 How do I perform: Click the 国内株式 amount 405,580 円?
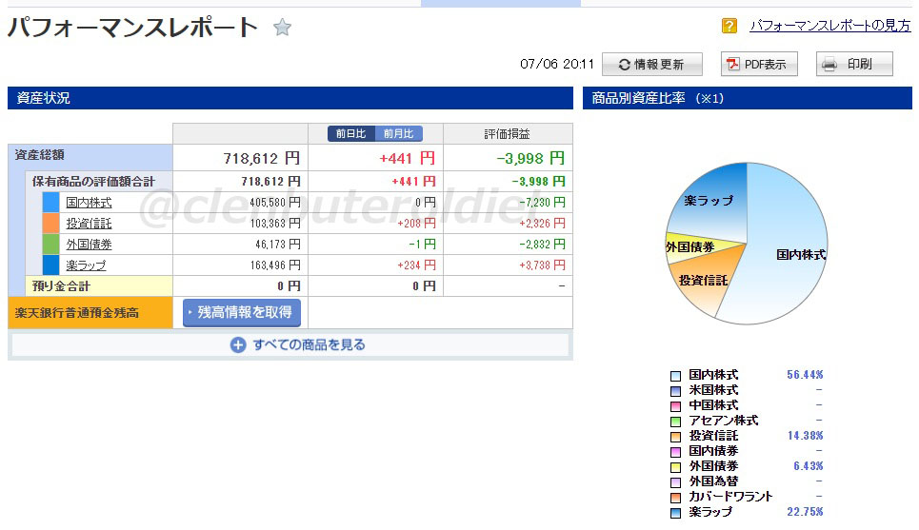click(x=275, y=203)
